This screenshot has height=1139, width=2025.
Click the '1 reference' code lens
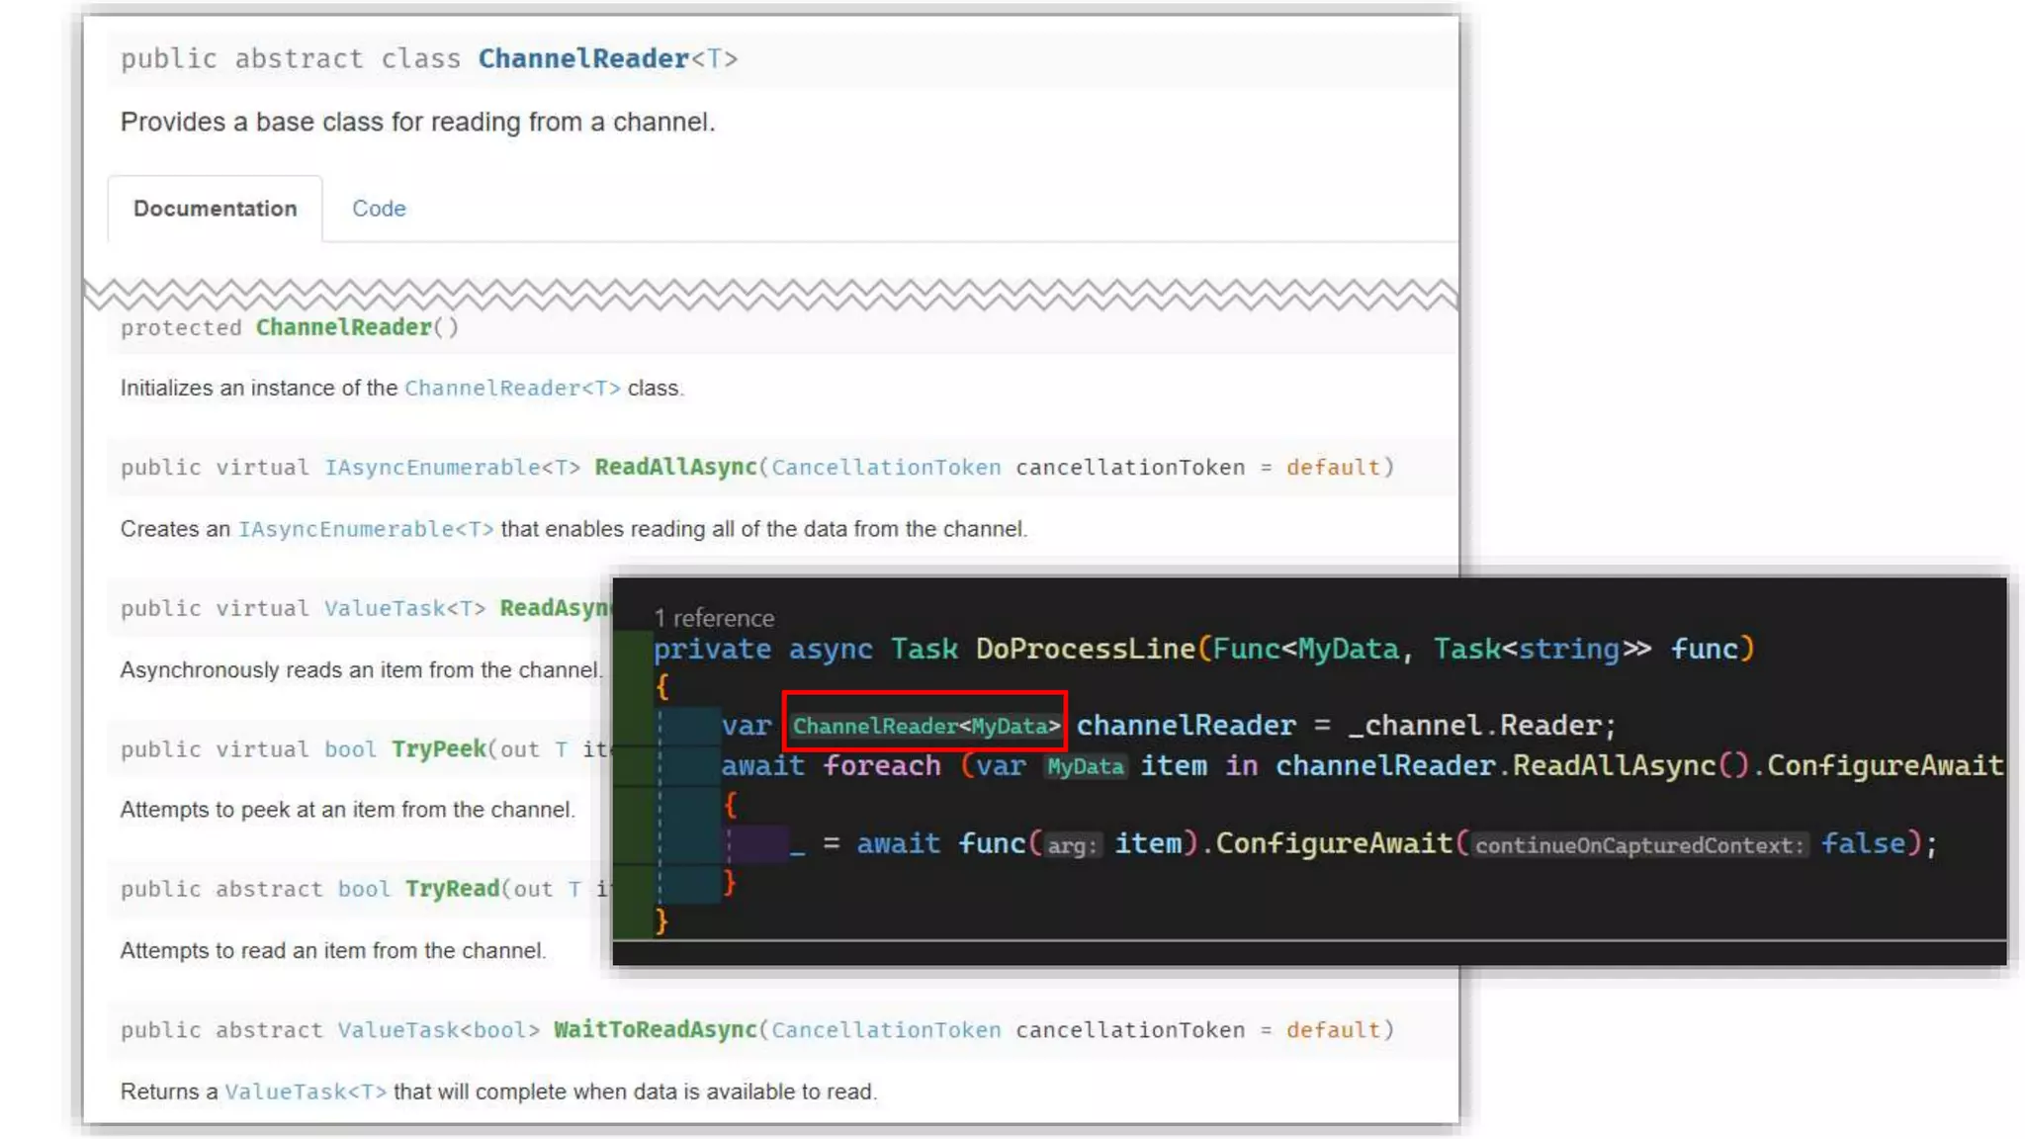coord(713,618)
